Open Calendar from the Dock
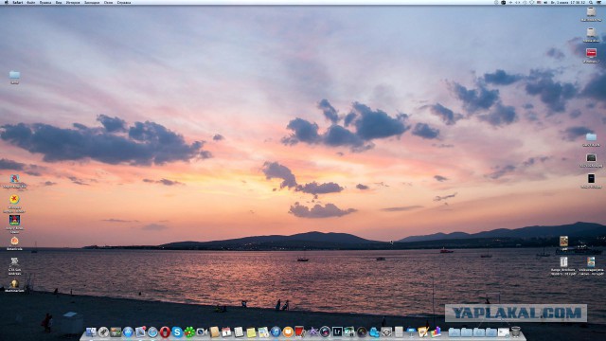606x341 pixels. point(226,332)
